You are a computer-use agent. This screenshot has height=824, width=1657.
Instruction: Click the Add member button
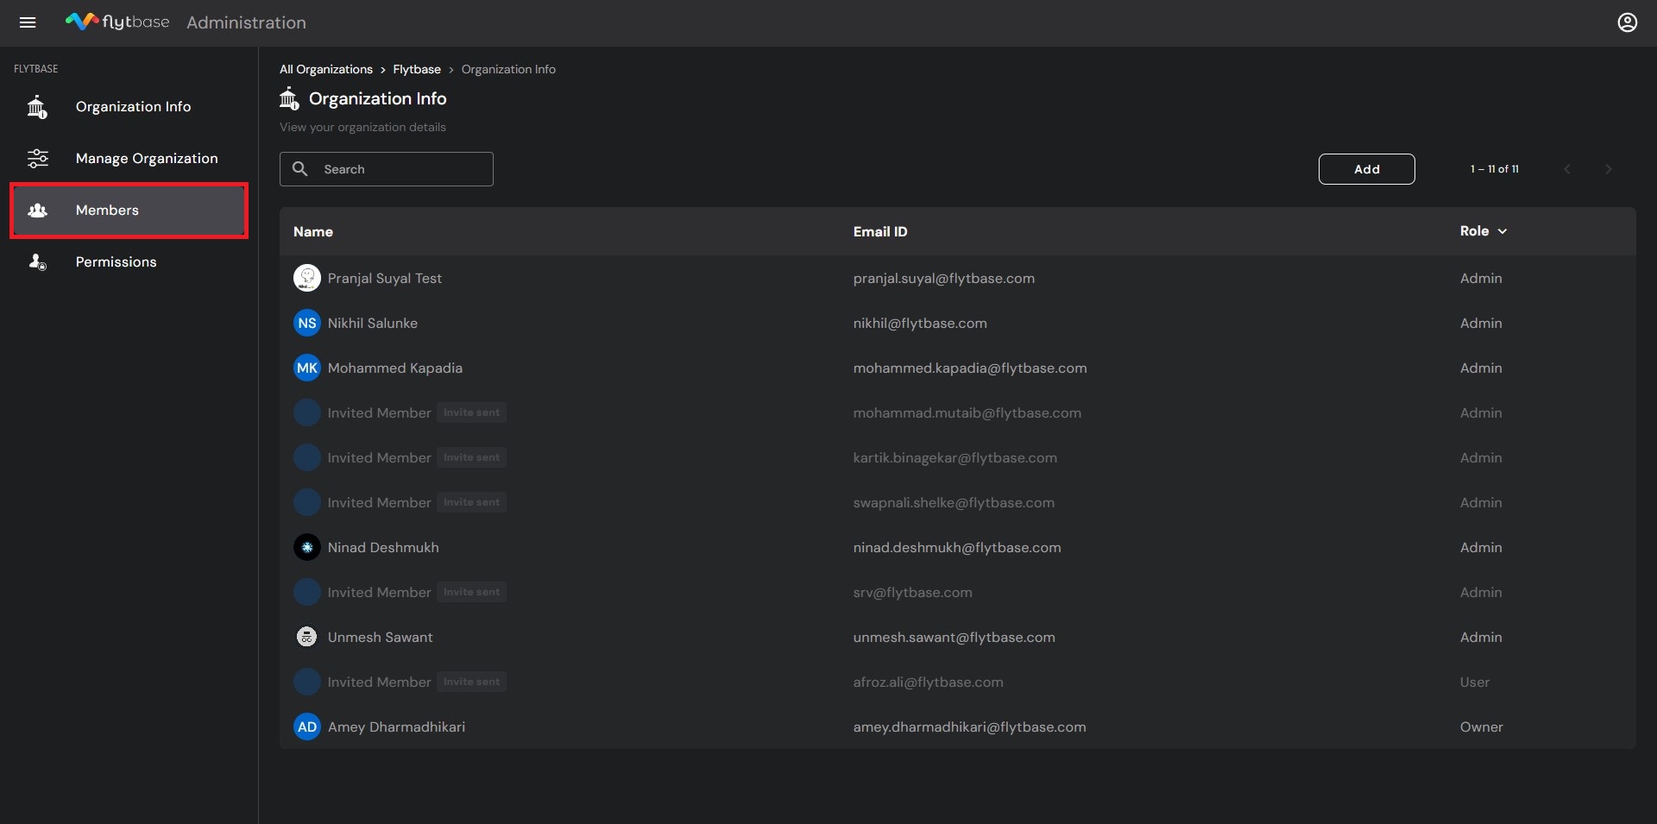pyautogui.click(x=1366, y=169)
